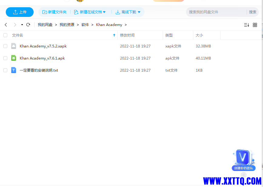Focus the 搜索我的网盘文件 search field
This screenshot has height=187, width=263.
click(216, 12)
